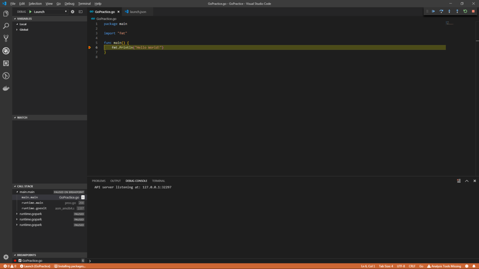Image resolution: width=479 pixels, height=269 pixels.
Task: Restart the debug session
Action: click(x=465, y=11)
